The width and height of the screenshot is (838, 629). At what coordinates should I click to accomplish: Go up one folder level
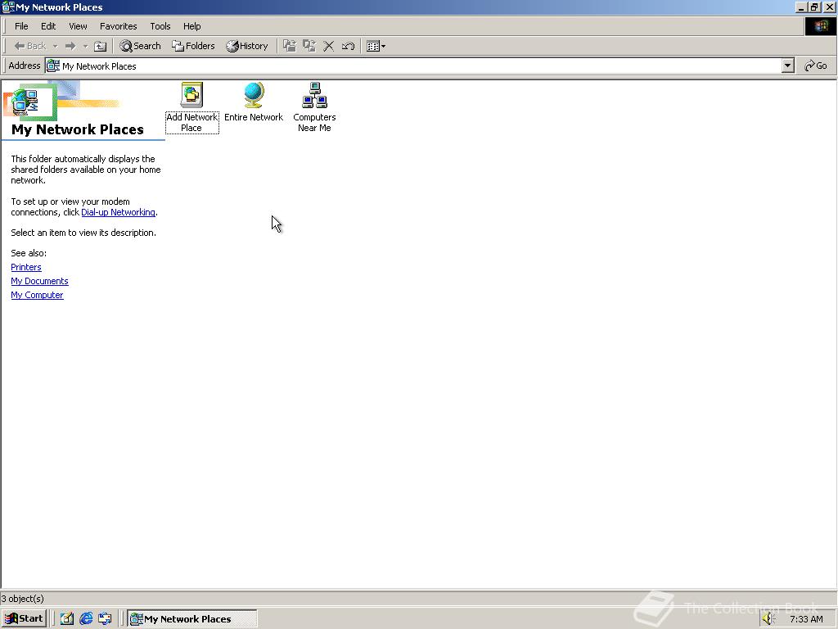click(x=101, y=46)
